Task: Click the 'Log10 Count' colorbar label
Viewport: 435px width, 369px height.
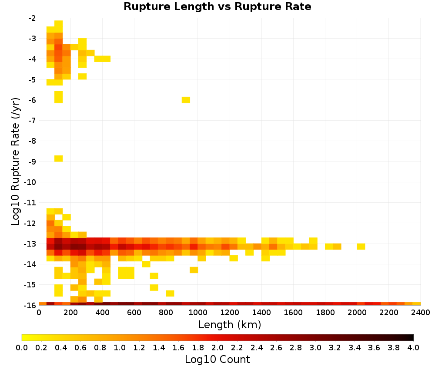Action: point(217,359)
